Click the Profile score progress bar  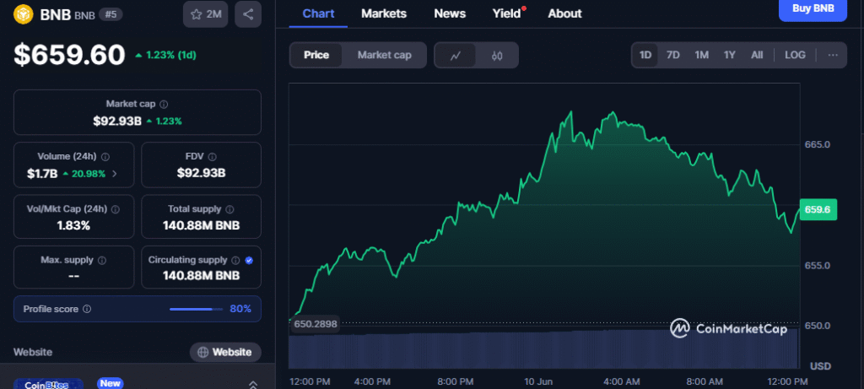[x=196, y=309]
